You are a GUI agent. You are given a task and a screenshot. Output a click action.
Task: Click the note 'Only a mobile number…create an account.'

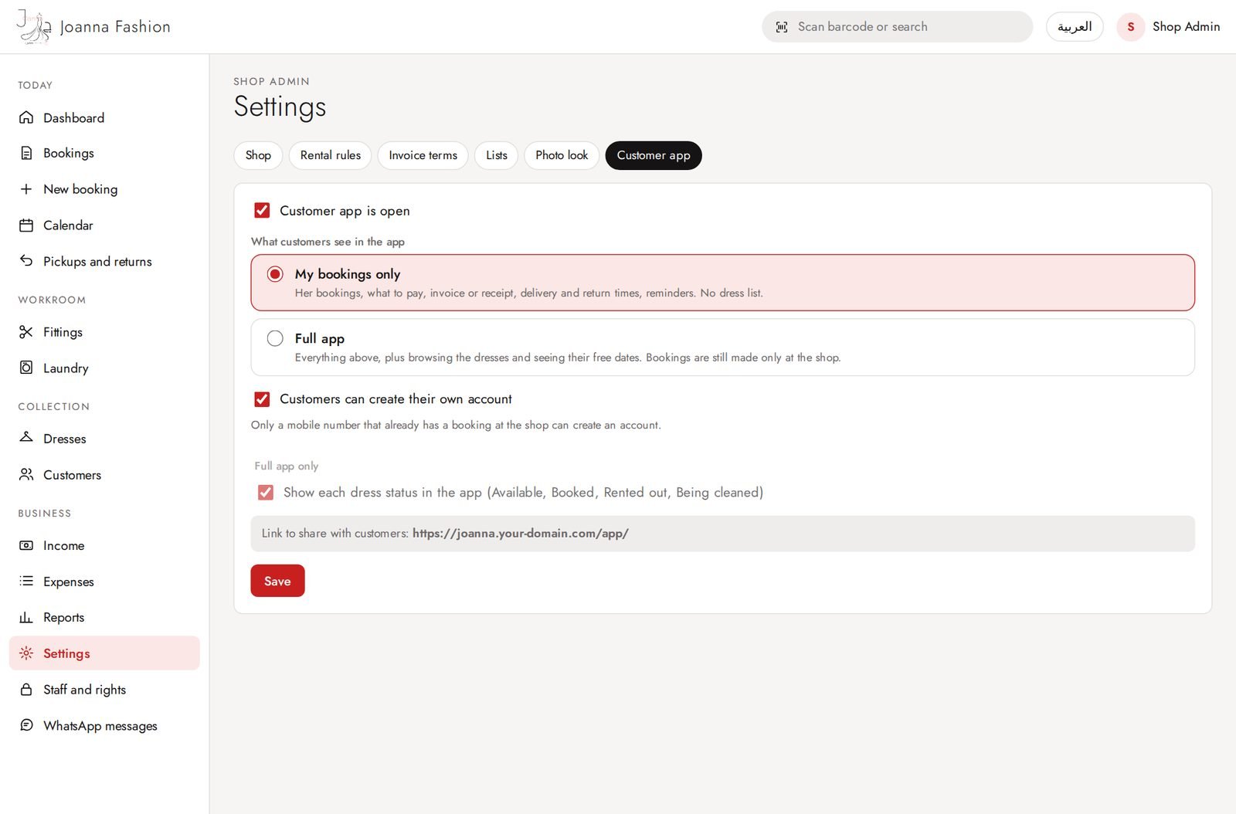(456, 425)
